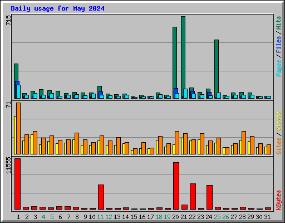The image size is (285, 223).
Task: Click the Pages legend label
Action: [279, 68]
